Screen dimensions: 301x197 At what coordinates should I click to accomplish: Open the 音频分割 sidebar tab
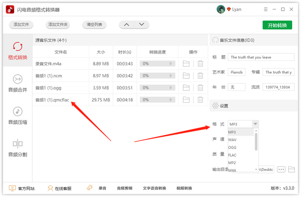(18, 148)
